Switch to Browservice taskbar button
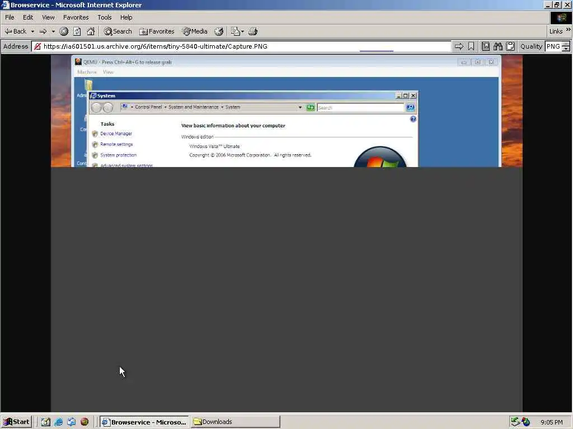Image resolution: width=573 pixels, height=429 pixels. (144, 422)
